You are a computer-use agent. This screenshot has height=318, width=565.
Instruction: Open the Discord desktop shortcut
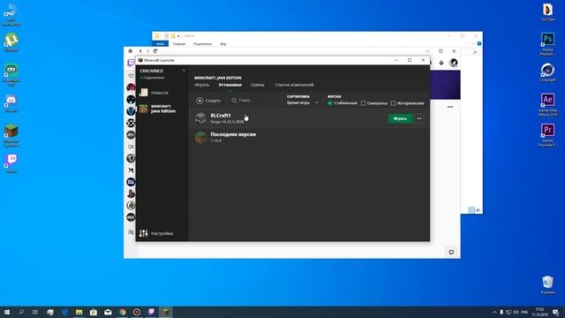[11, 103]
